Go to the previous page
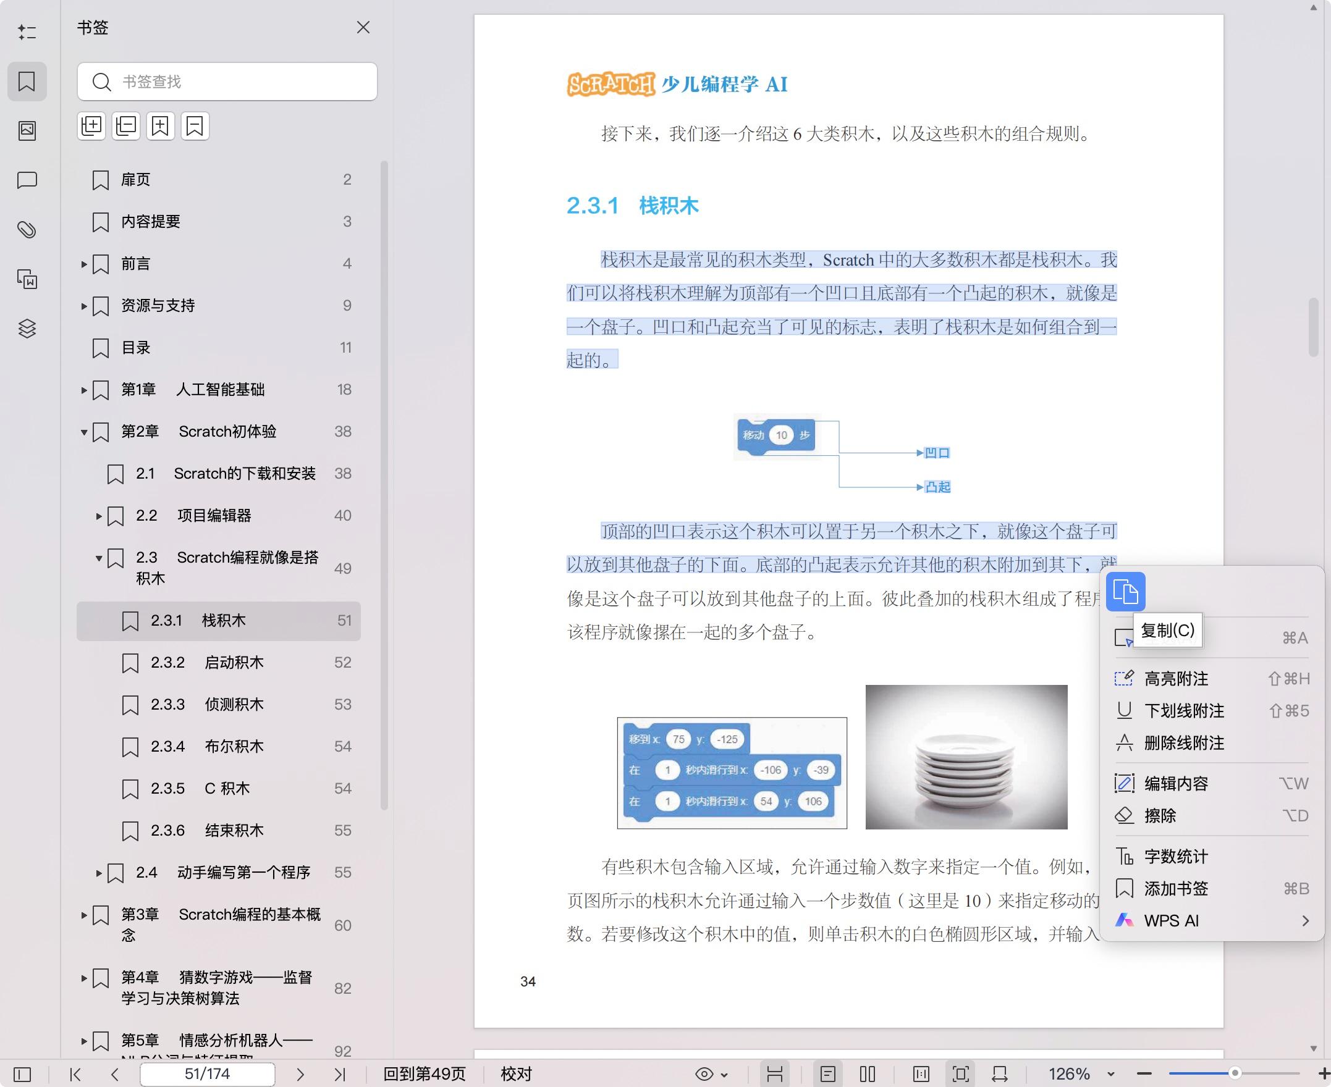Screen dimensions: 1331x1087 tap(114, 1075)
